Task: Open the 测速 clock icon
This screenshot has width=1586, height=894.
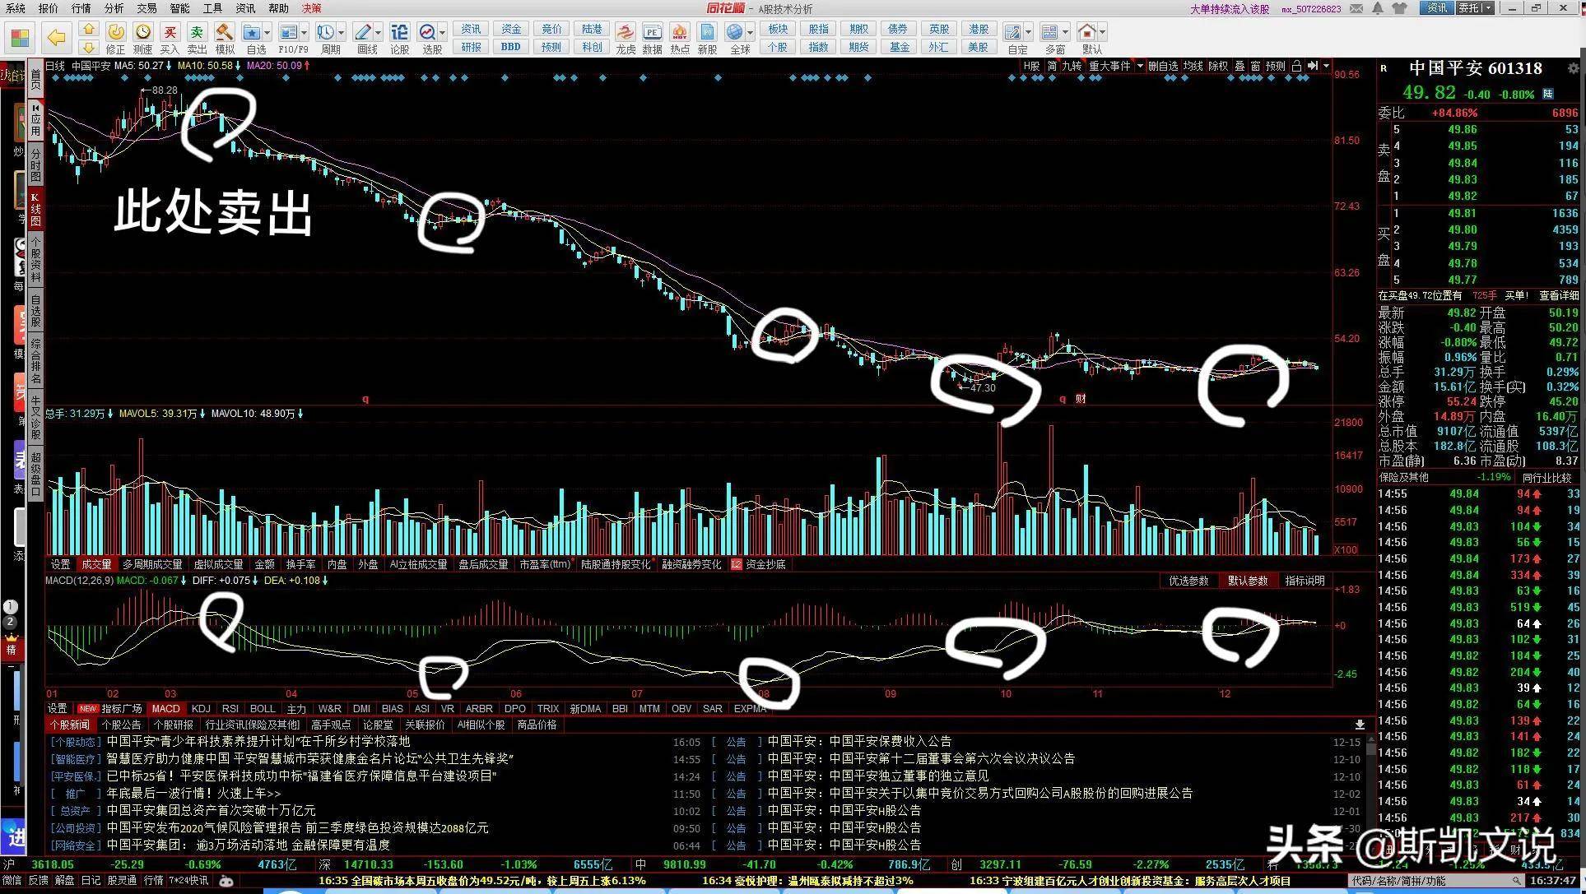Action: tap(143, 32)
